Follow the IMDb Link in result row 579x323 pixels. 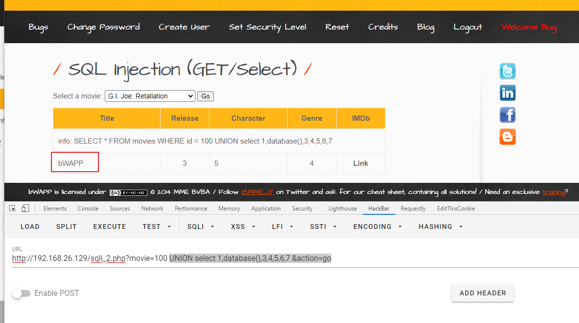(x=360, y=163)
